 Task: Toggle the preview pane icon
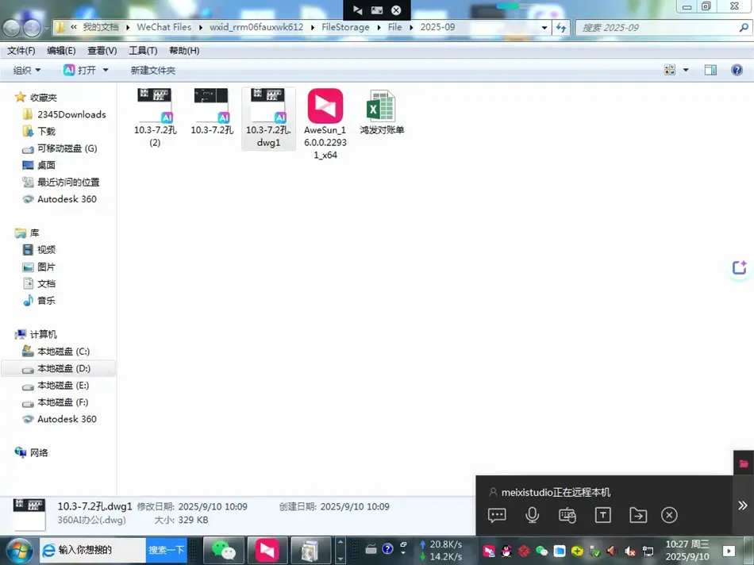coord(710,70)
